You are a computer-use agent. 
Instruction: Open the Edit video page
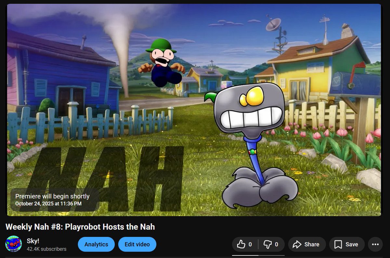[137, 244]
